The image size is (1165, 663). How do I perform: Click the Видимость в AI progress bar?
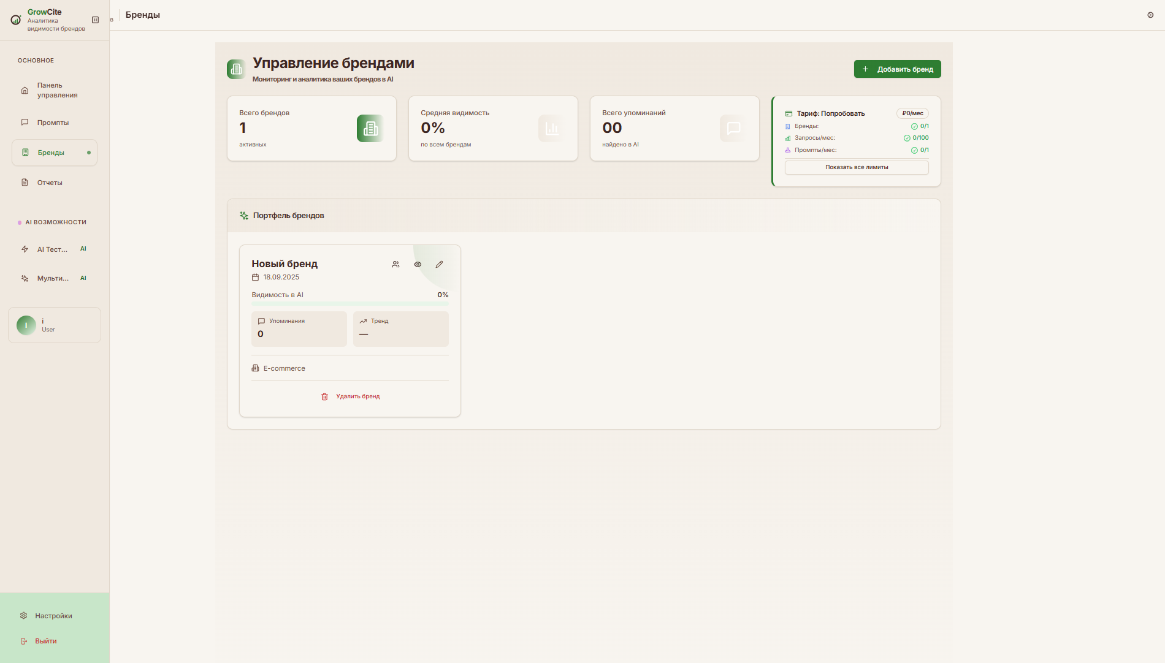(349, 303)
